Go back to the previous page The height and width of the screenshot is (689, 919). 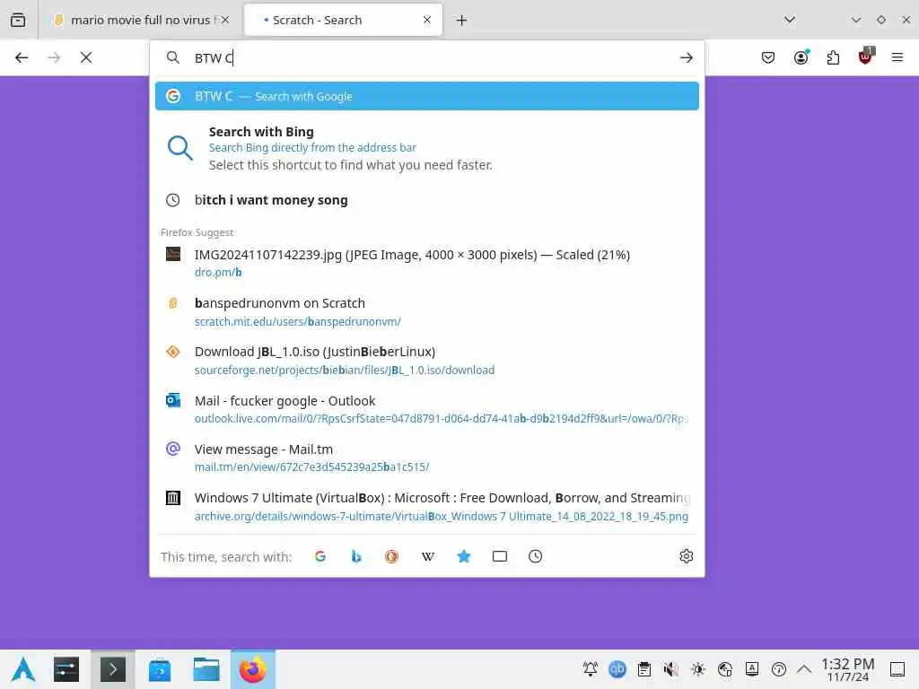(x=22, y=57)
